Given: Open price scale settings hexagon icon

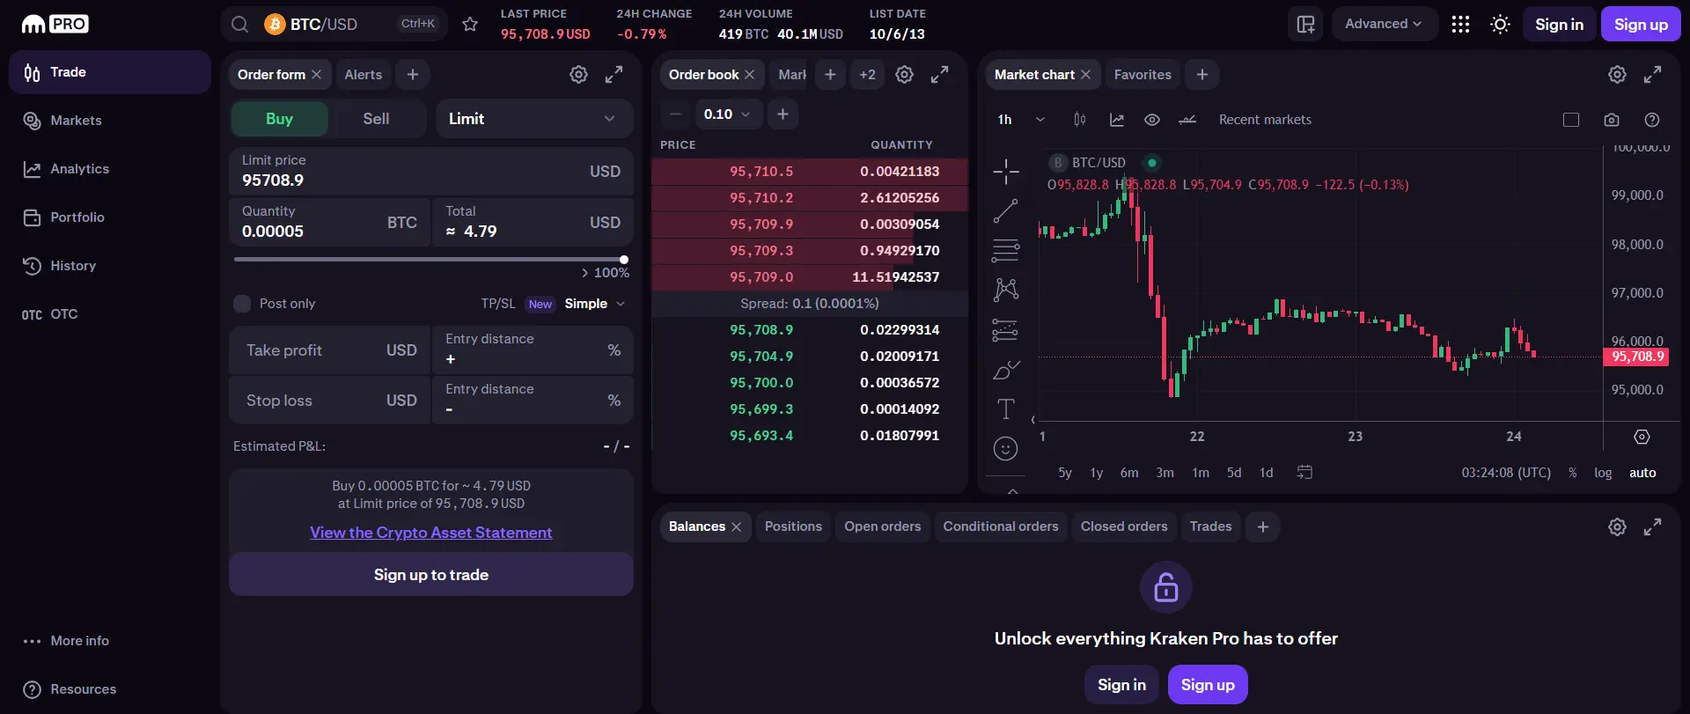Looking at the screenshot, I should click(1642, 437).
